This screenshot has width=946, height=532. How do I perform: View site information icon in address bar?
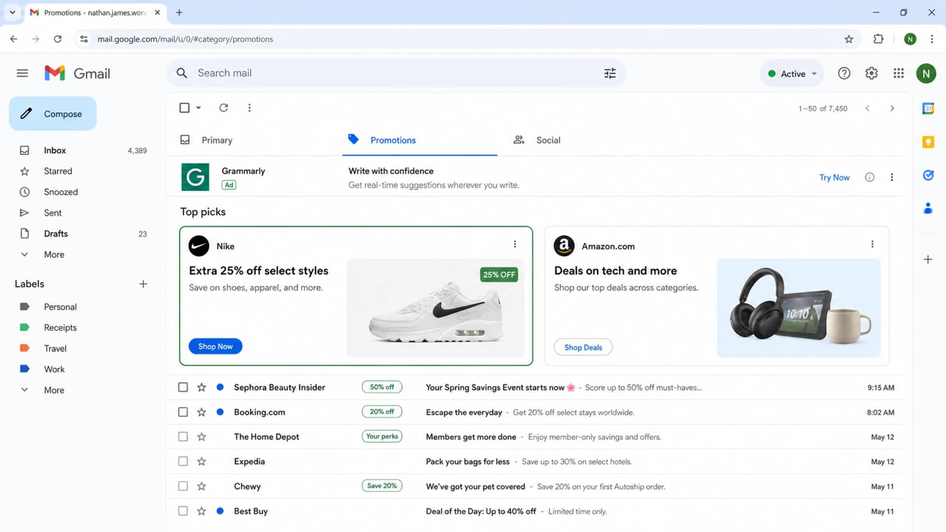(x=84, y=39)
